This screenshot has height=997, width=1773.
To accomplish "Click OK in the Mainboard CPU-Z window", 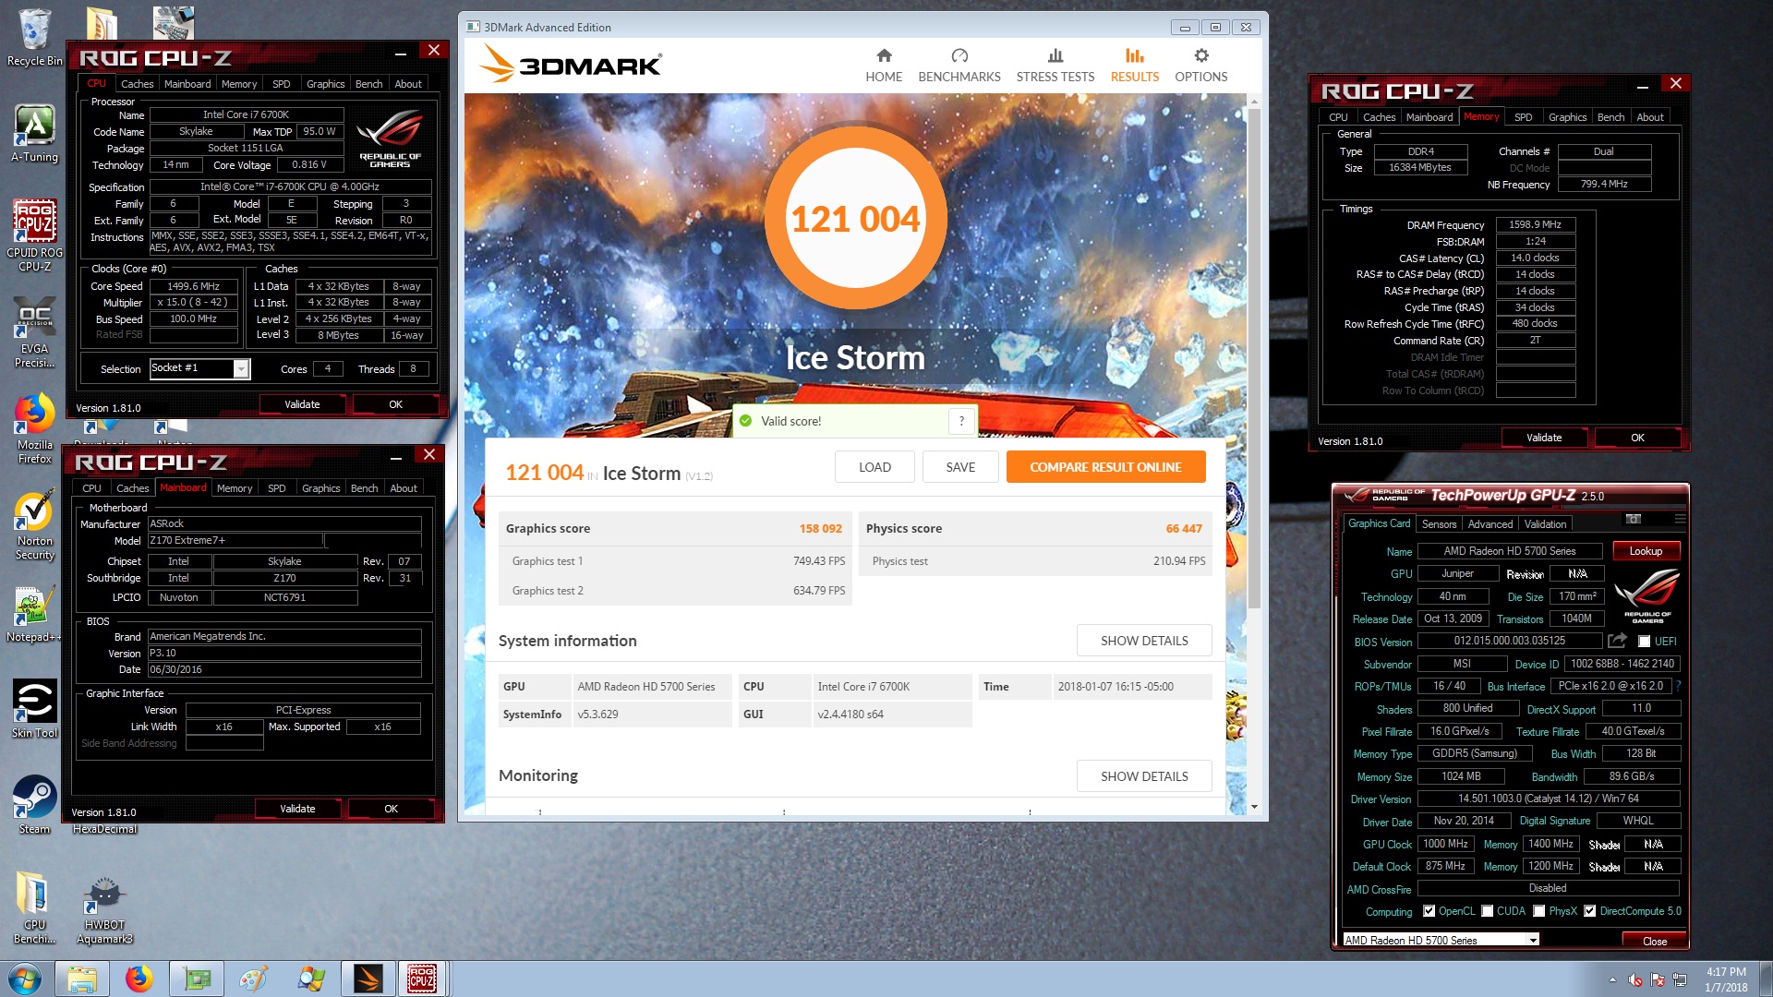I will pyautogui.click(x=391, y=809).
